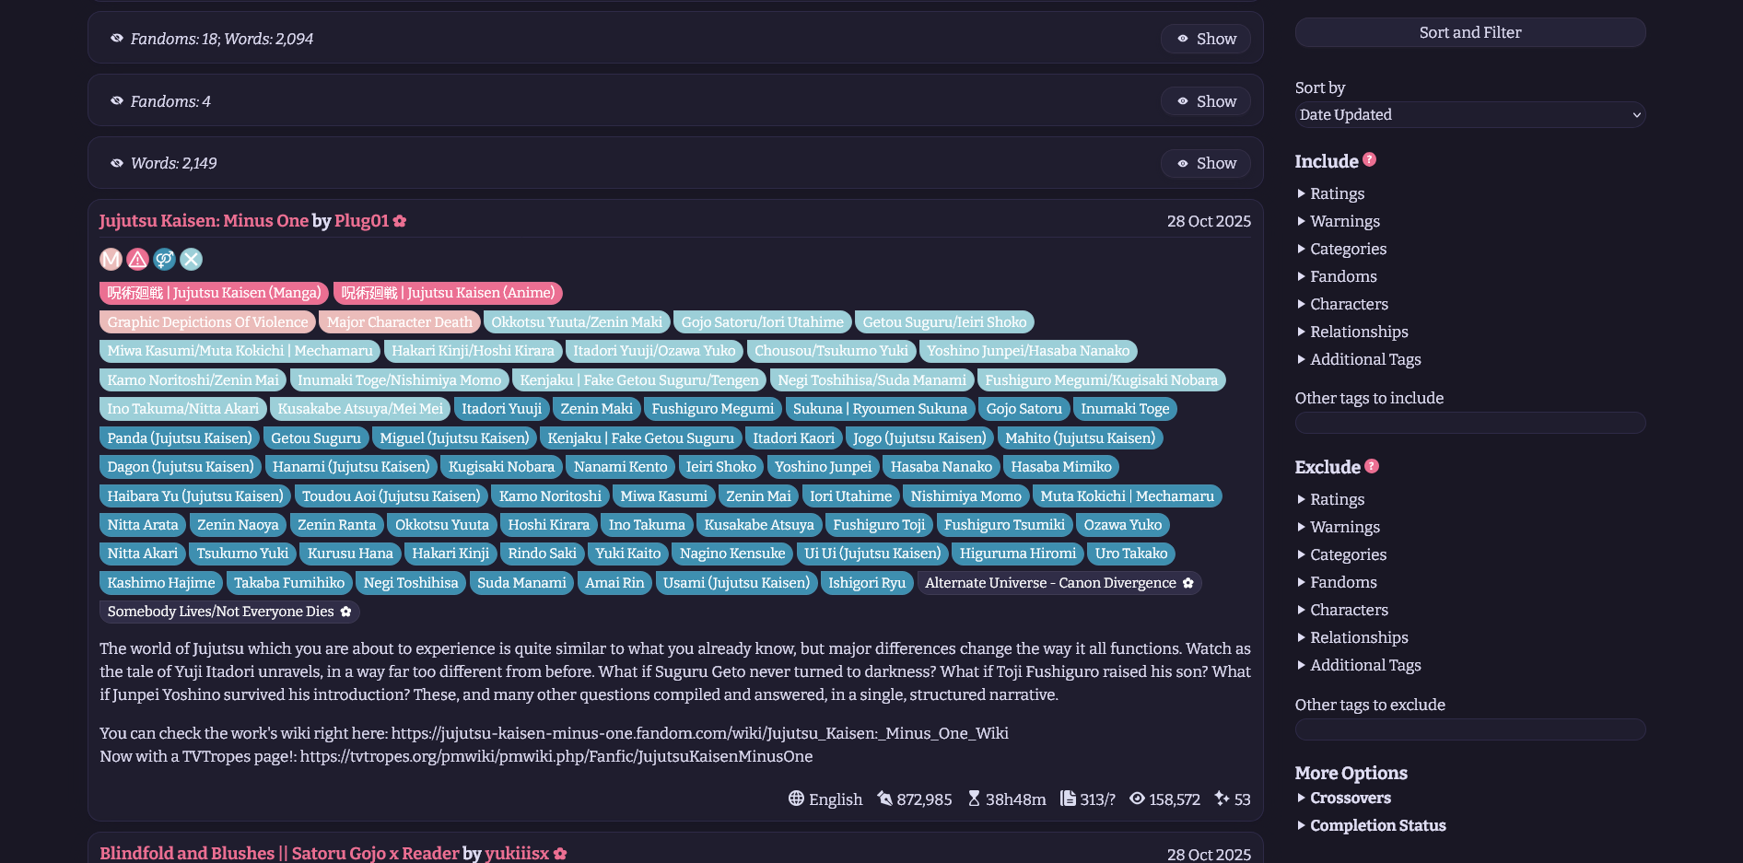Viewport: 1743px width, 863px height.
Task: Click the hits eye icon
Action: click(x=1137, y=799)
